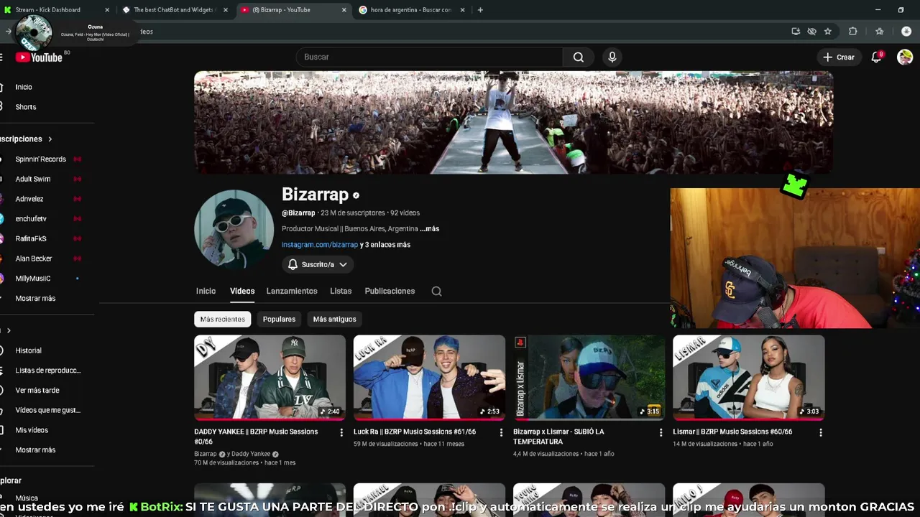Switch to Publicaciones tab
This screenshot has width=920, height=517.
[390, 291]
